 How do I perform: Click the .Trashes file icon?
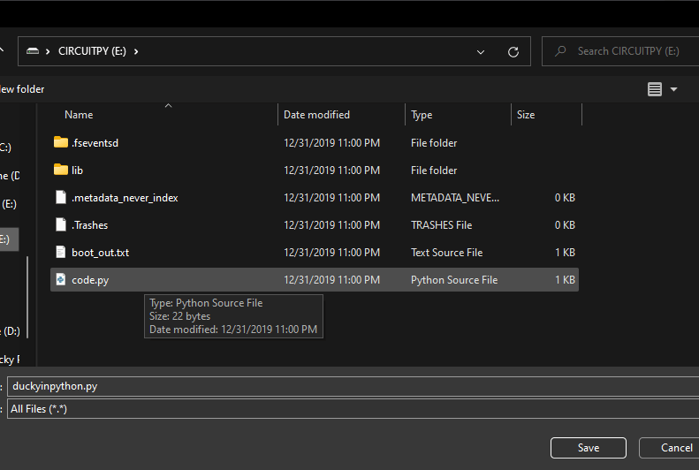(x=60, y=224)
